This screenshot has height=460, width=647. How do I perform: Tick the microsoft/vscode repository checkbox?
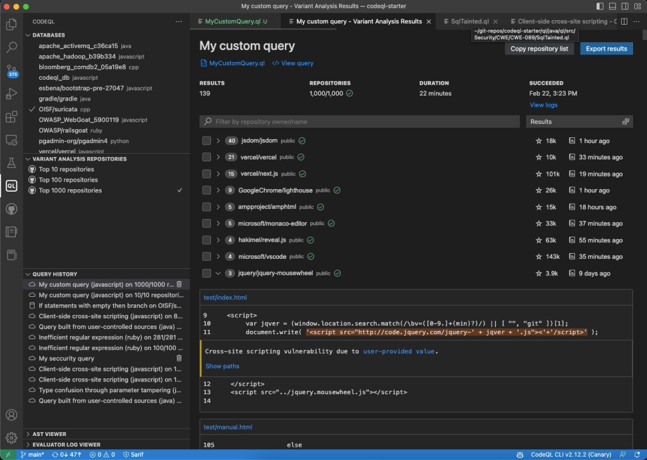(207, 256)
